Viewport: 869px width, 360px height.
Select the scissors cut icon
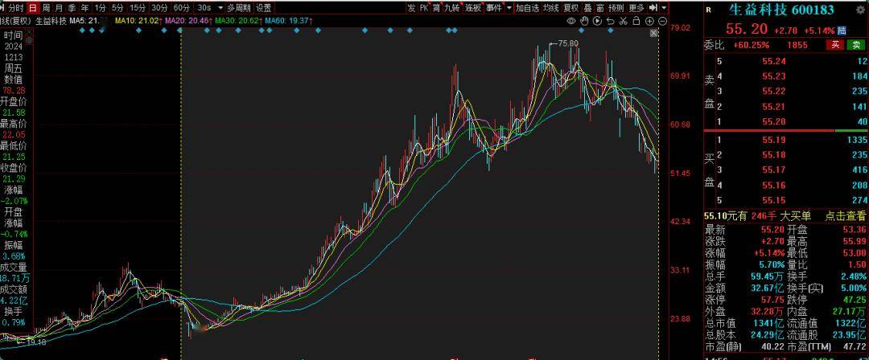[623, 21]
